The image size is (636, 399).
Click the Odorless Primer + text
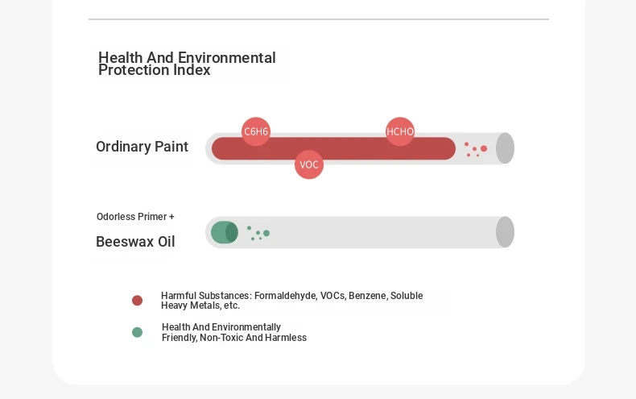(x=135, y=217)
